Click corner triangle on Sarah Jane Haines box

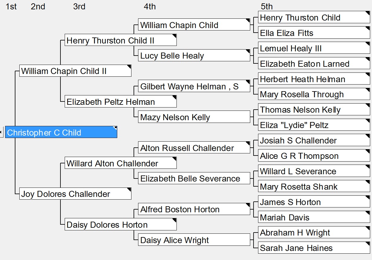(x=368, y=244)
